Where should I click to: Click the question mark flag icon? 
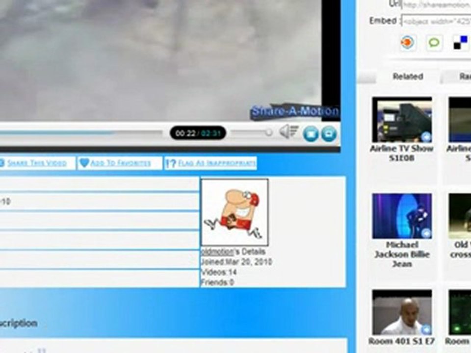171,163
